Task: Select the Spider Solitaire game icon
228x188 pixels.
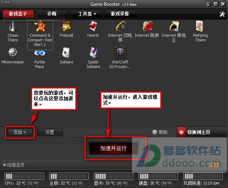Action: click(93, 52)
